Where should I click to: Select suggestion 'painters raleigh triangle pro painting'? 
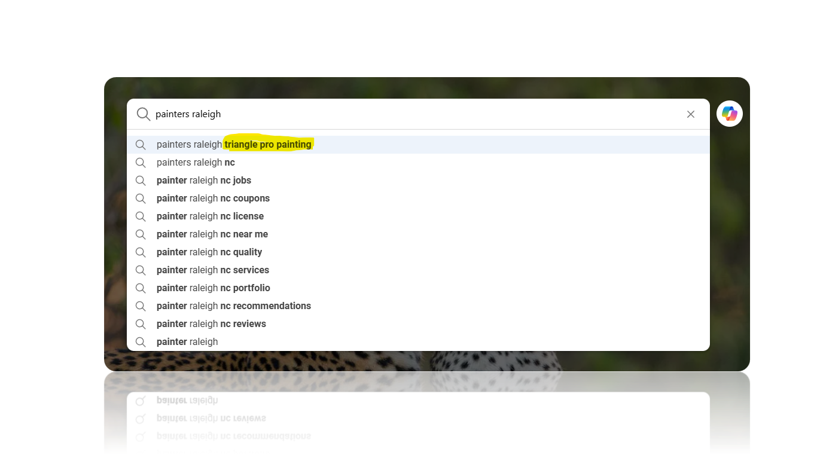pyautogui.click(x=234, y=145)
